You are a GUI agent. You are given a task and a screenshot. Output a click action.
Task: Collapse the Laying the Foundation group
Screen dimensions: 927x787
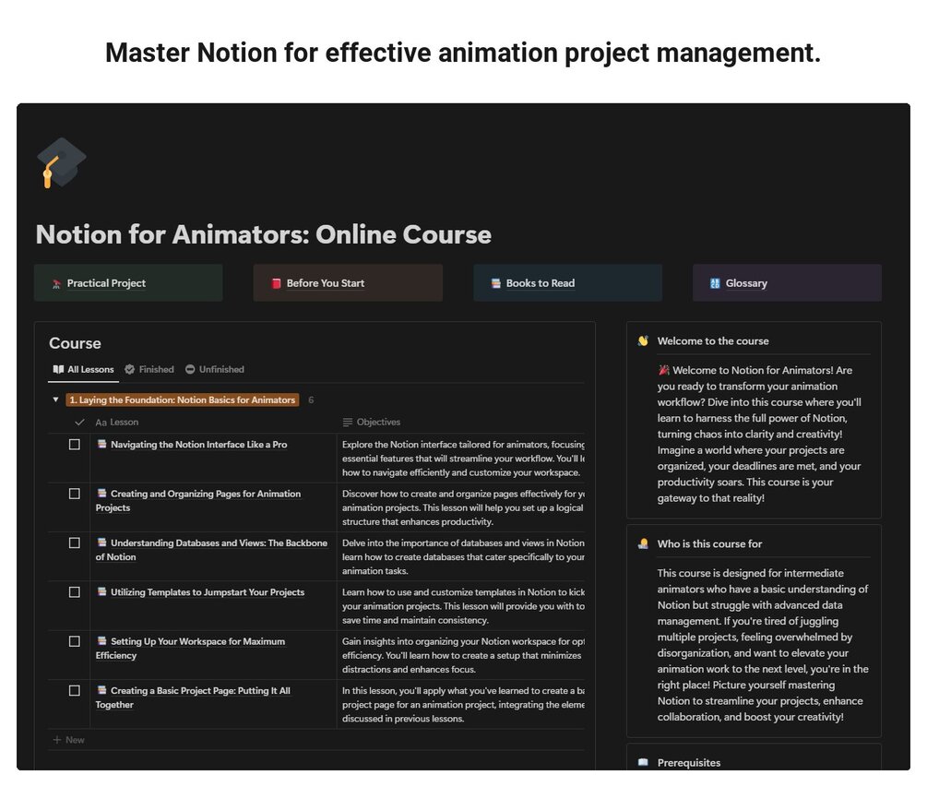(x=55, y=399)
